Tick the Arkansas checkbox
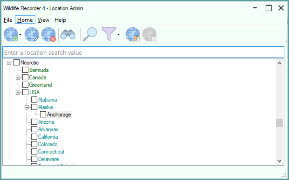This screenshot has height=180, width=289. tap(34, 129)
